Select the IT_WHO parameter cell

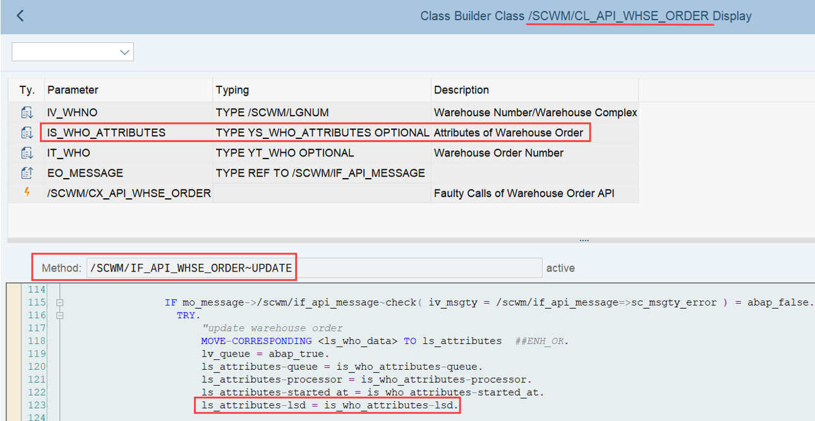(128, 153)
